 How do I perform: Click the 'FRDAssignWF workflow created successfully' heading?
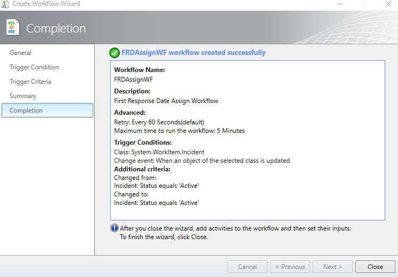193,53
